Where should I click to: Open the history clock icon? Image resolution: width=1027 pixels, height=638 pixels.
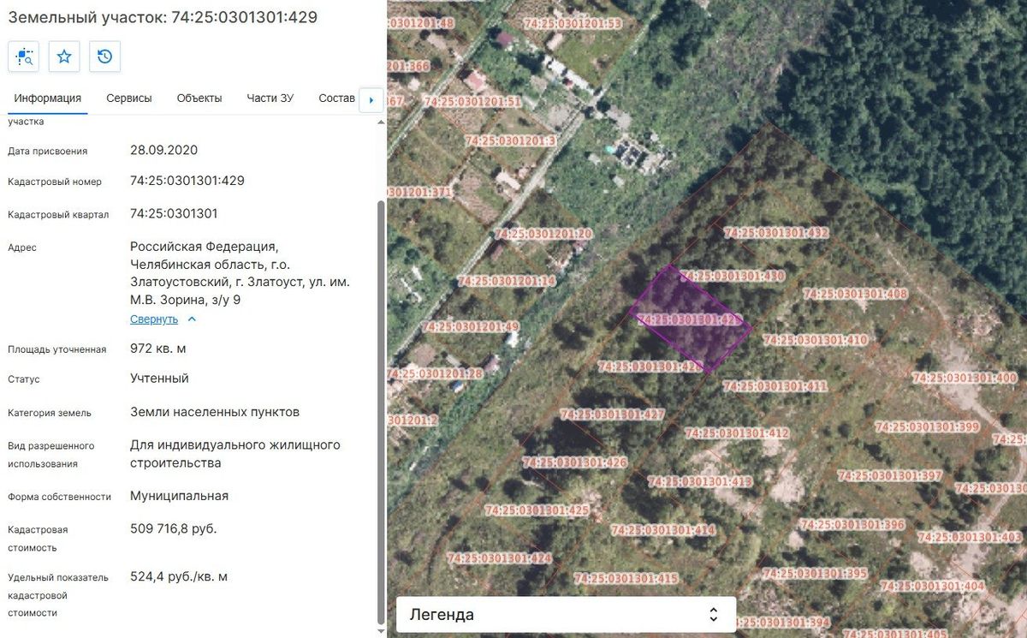tap(104, 57)
